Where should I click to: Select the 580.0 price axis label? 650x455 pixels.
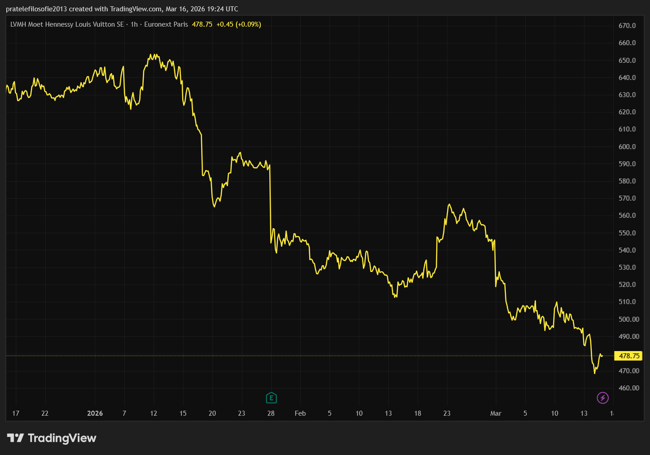click(x=627, y=181)
